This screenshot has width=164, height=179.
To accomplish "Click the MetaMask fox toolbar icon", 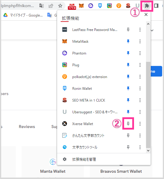I will pyautogui.click(x=81, y=6).
